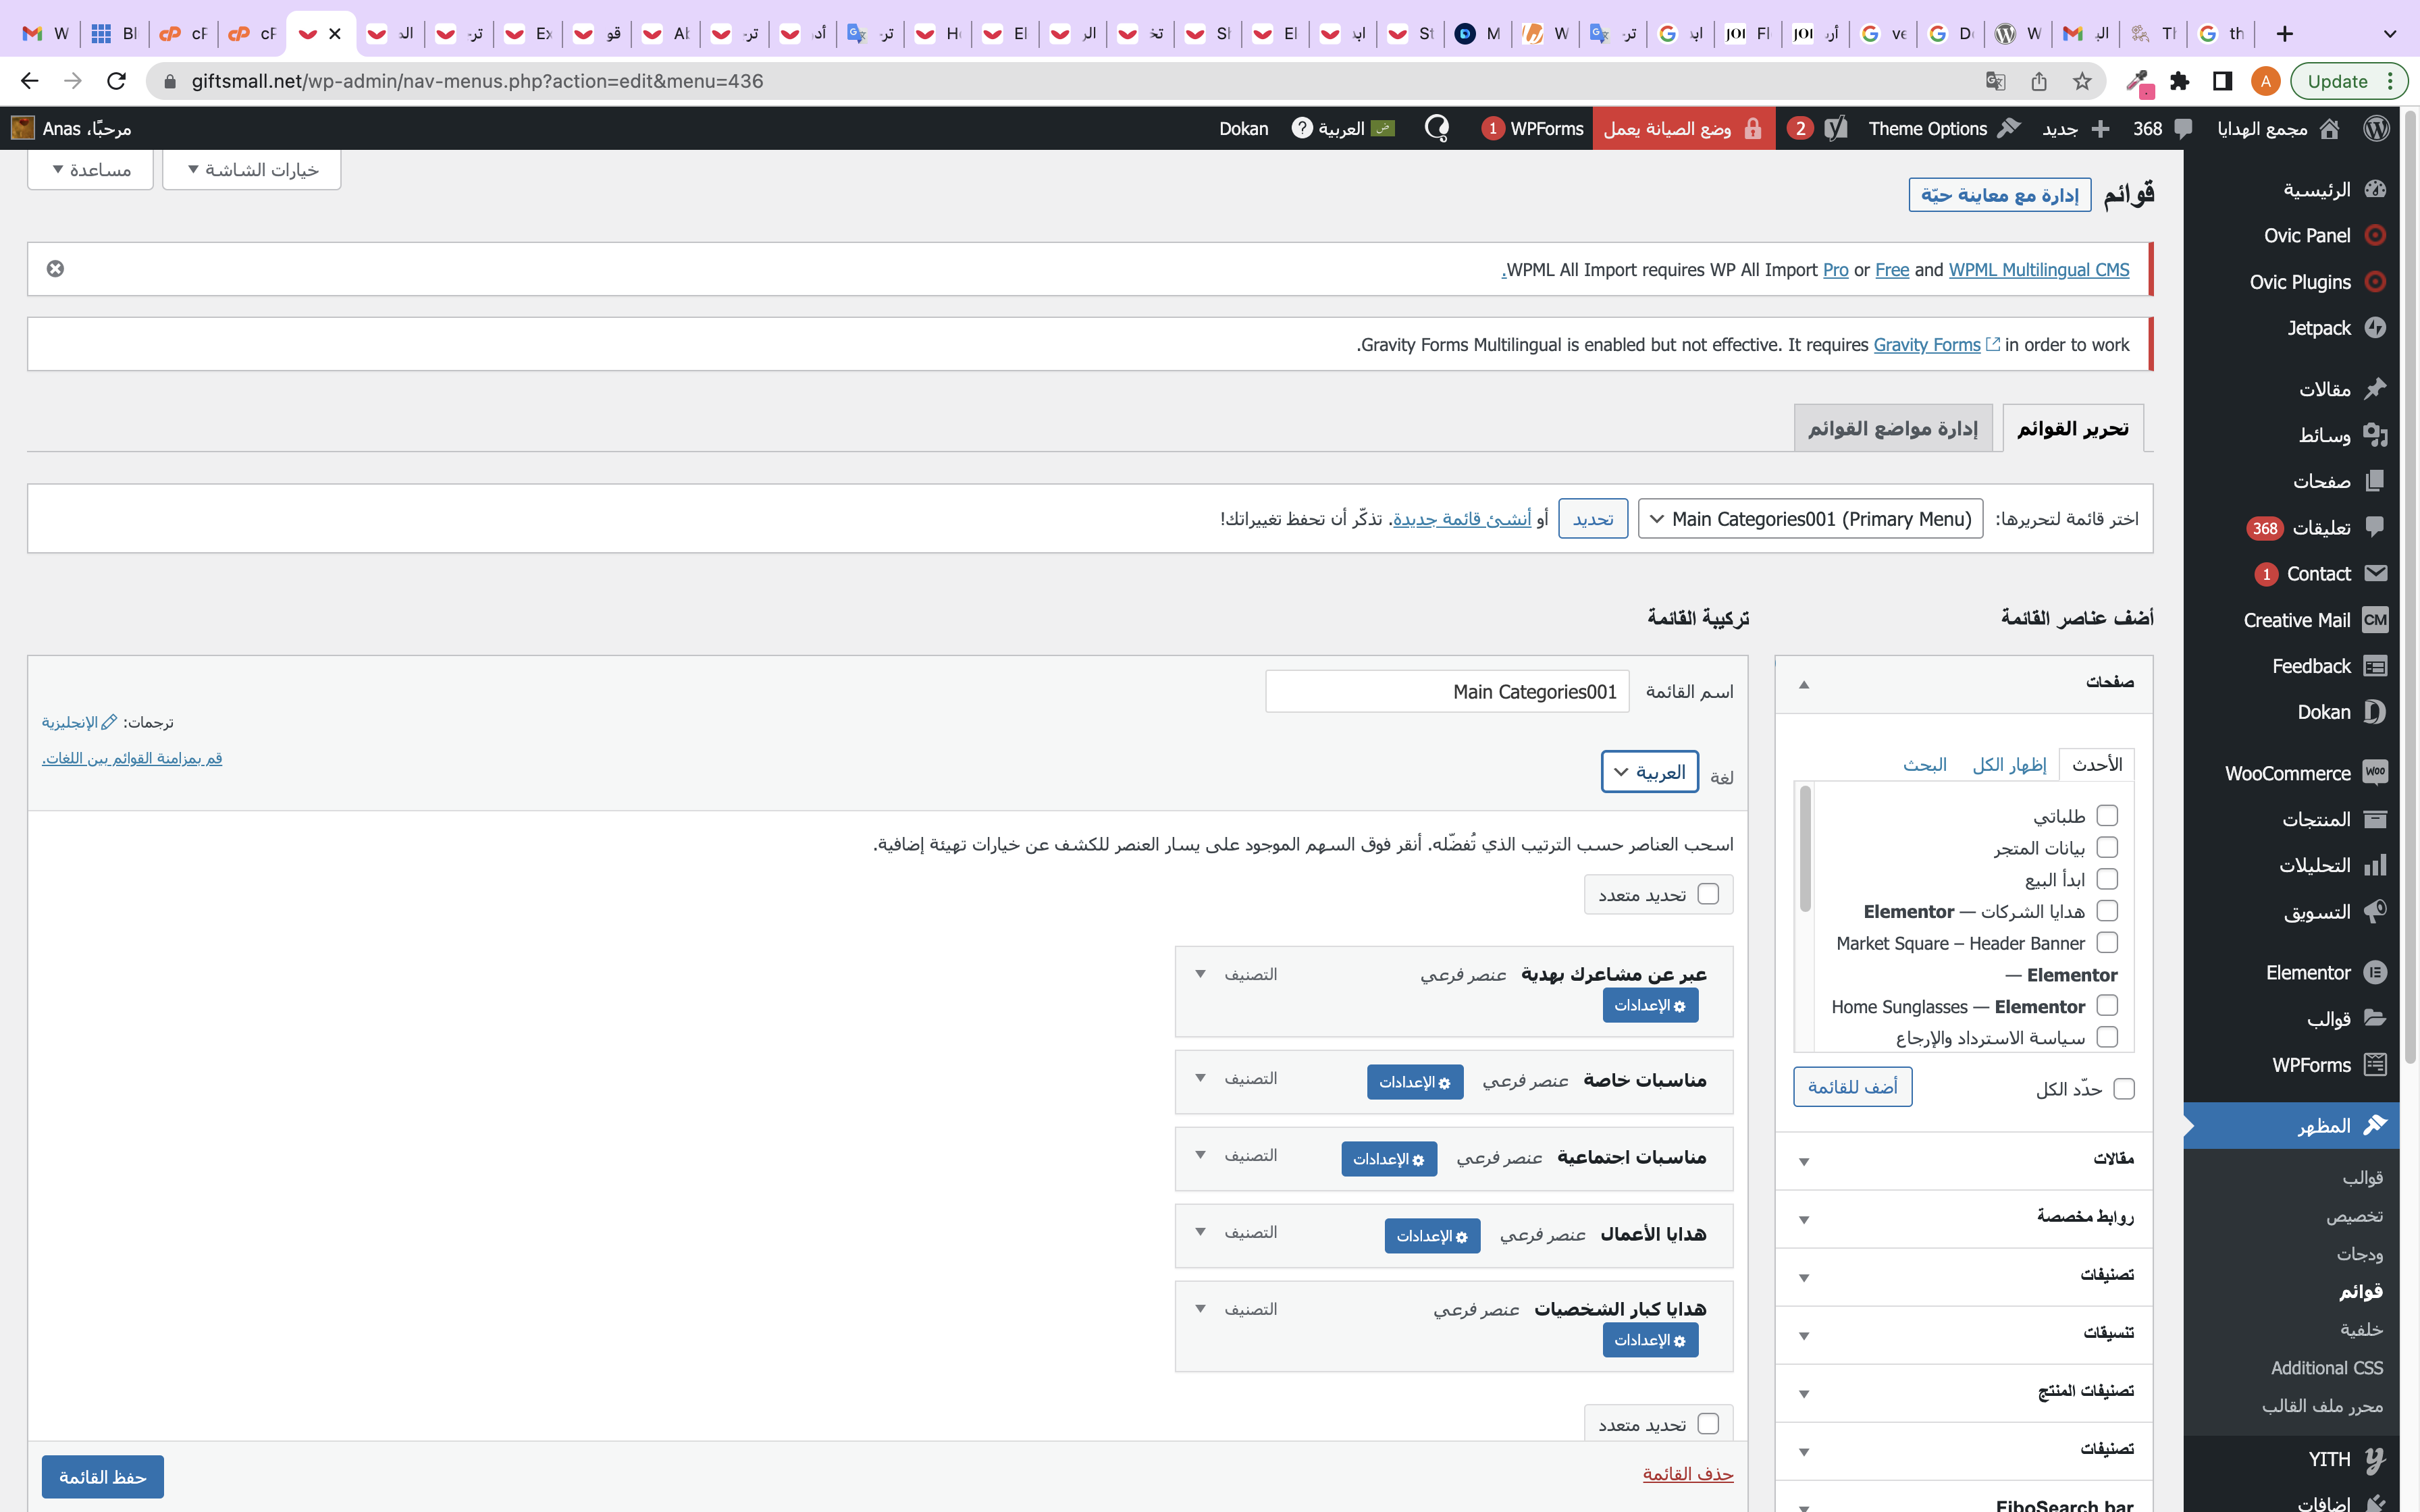
Task: Click the Yoast SEO icon in admin bar
Action: click(x=1836, y=128)
